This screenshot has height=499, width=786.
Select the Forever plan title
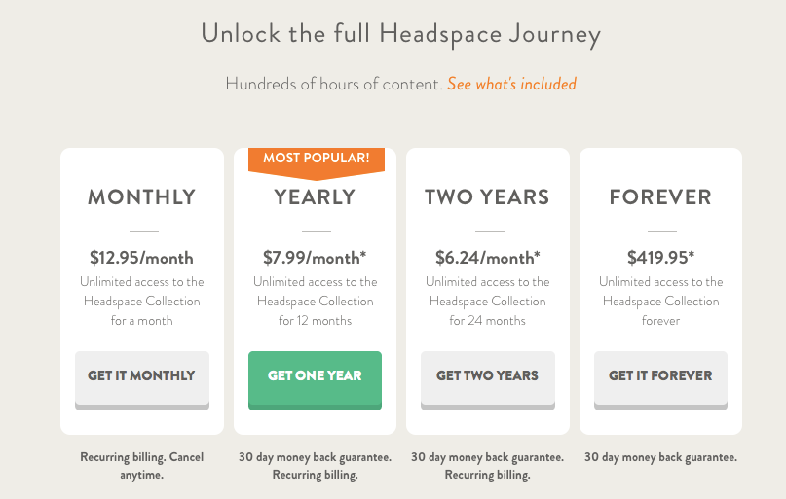point(660,197)
